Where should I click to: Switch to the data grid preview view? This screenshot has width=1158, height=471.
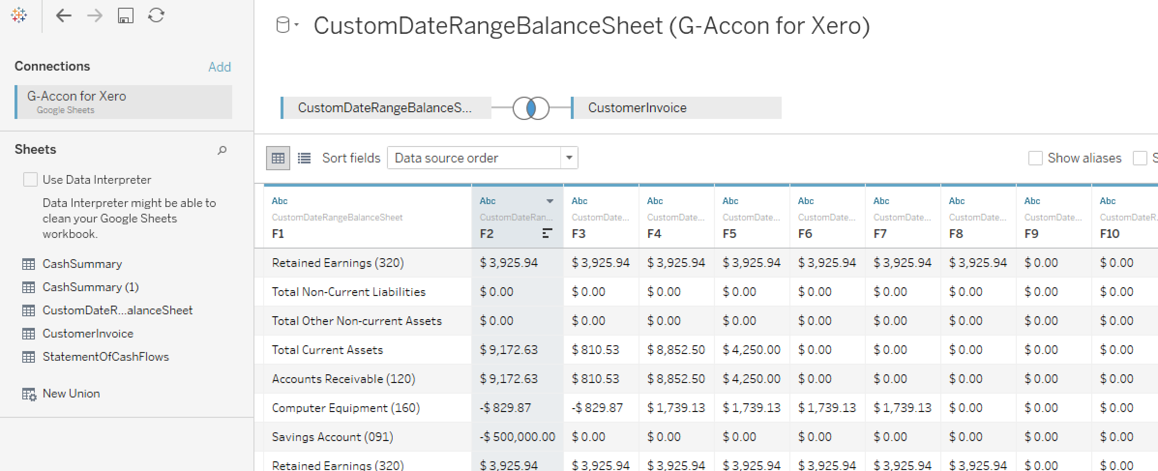[x=278, y=158]
